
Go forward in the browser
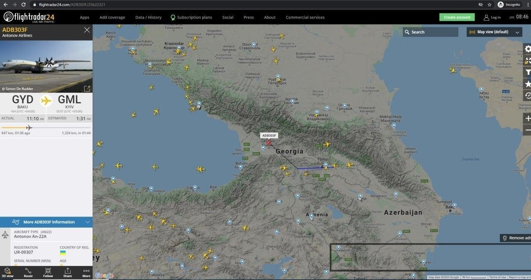click(x=15, y=4)
